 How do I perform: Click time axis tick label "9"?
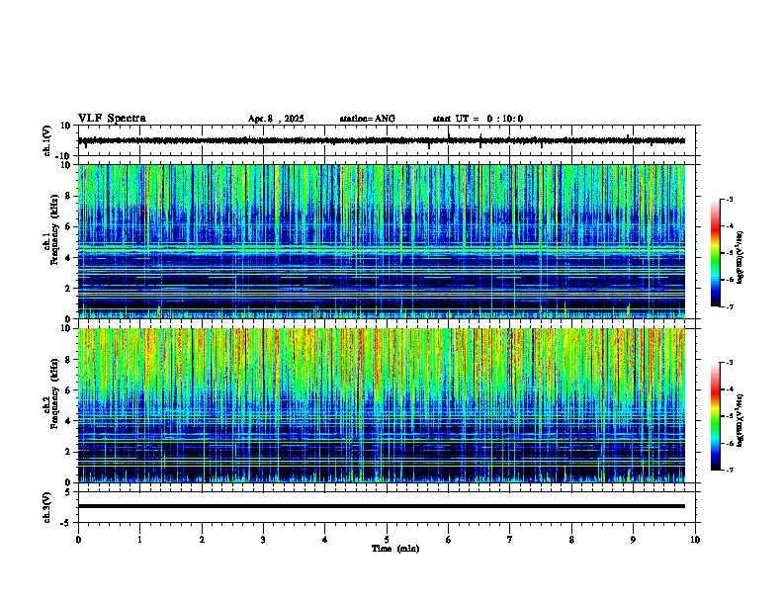[x=633, y=540]
